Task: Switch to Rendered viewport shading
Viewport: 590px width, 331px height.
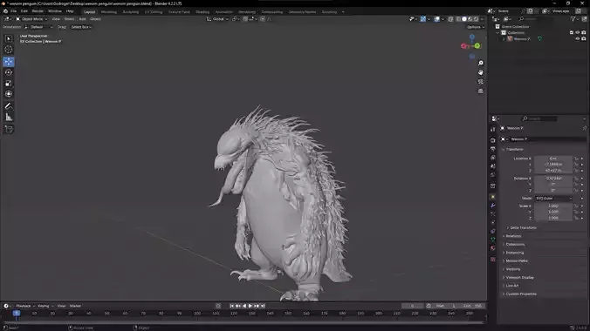Action: 476,19
